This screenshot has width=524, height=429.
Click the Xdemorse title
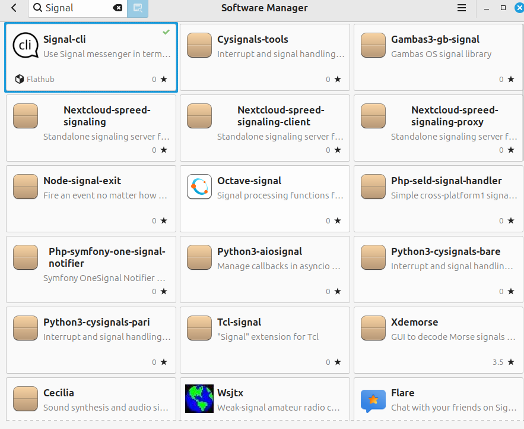click(414, 322)
